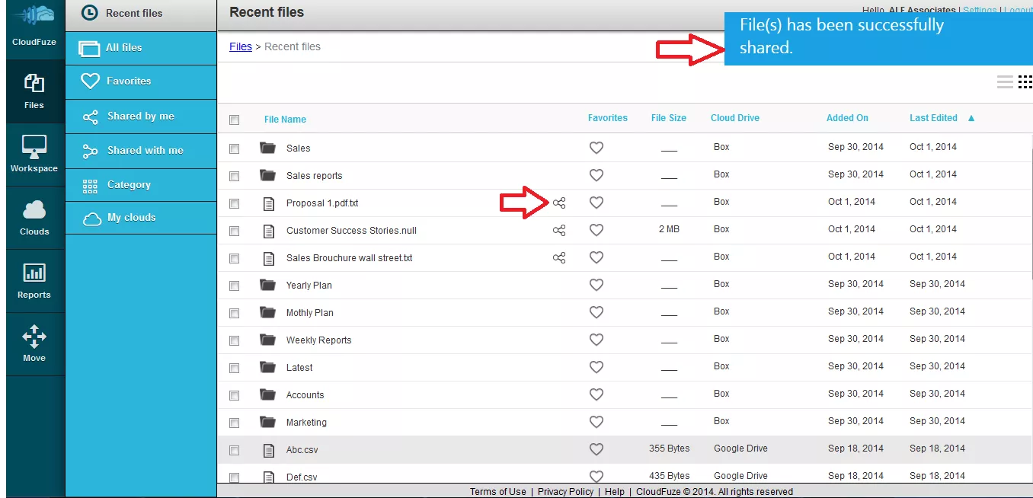Switch to grid view layout

point(1025,82)
